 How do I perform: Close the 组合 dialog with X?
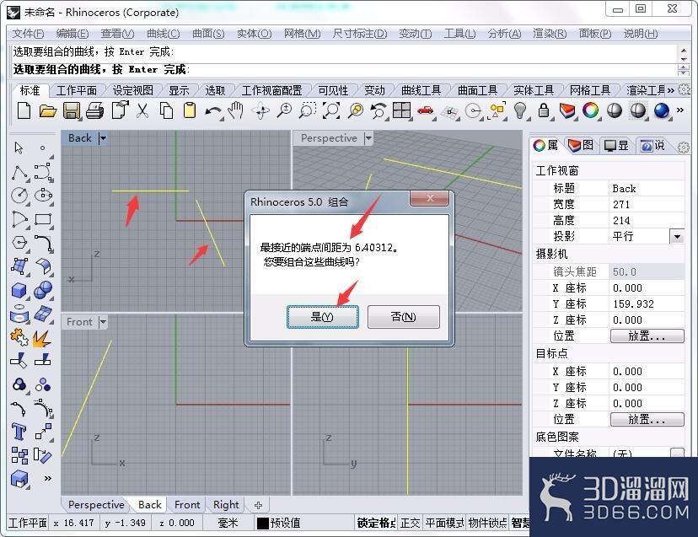429,199
